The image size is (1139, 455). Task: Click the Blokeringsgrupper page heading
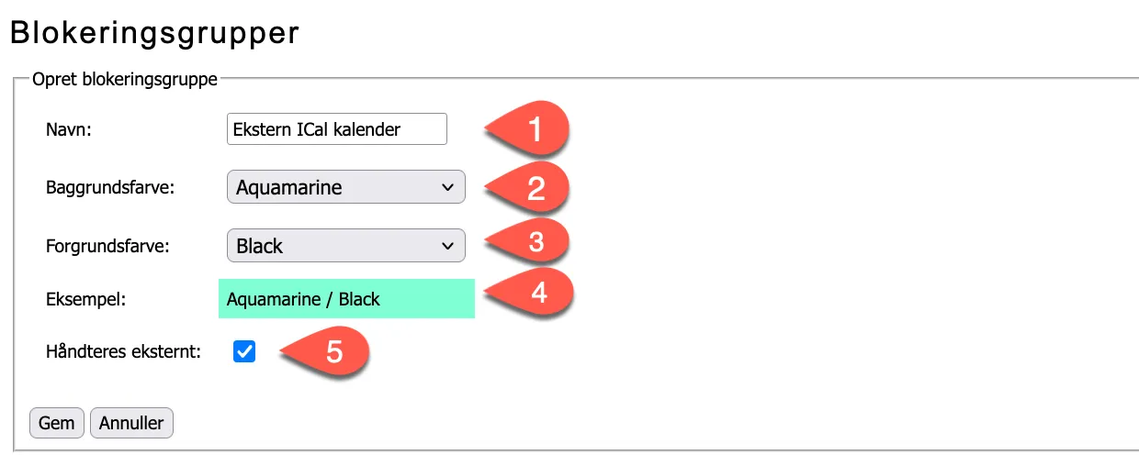(154, 33)
